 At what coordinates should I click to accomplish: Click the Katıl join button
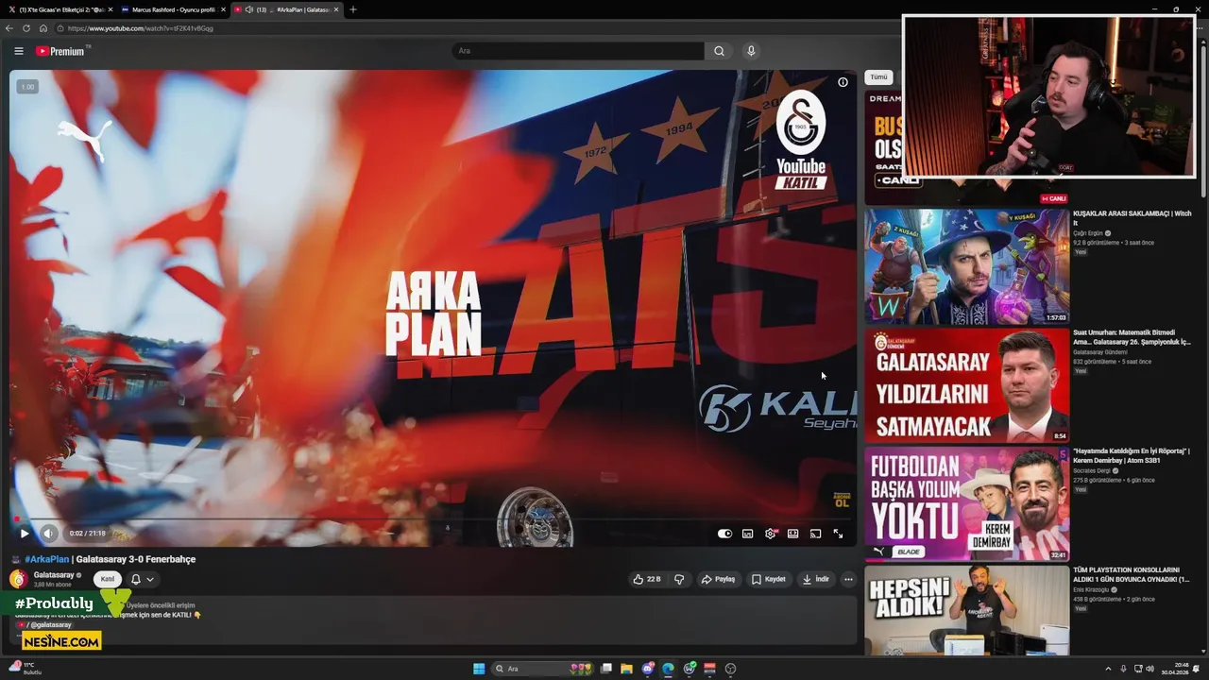coord(108,579)
